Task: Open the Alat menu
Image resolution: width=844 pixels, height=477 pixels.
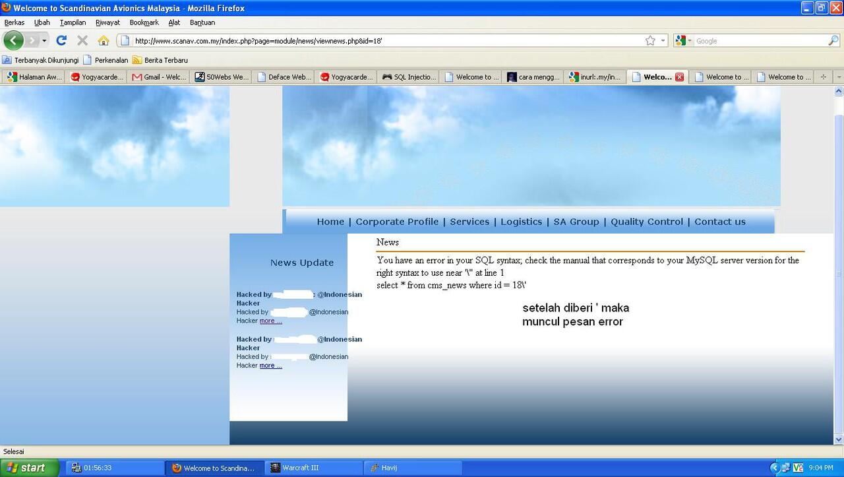Action: [174, 22]
